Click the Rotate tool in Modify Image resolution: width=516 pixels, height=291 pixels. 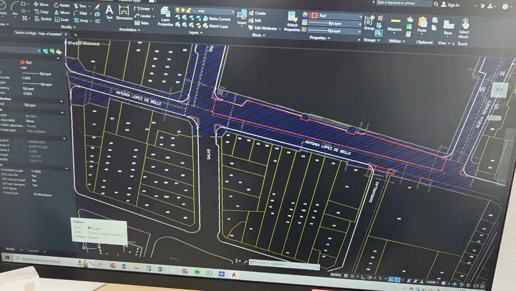pyautogui.click(x=62, y=5)
